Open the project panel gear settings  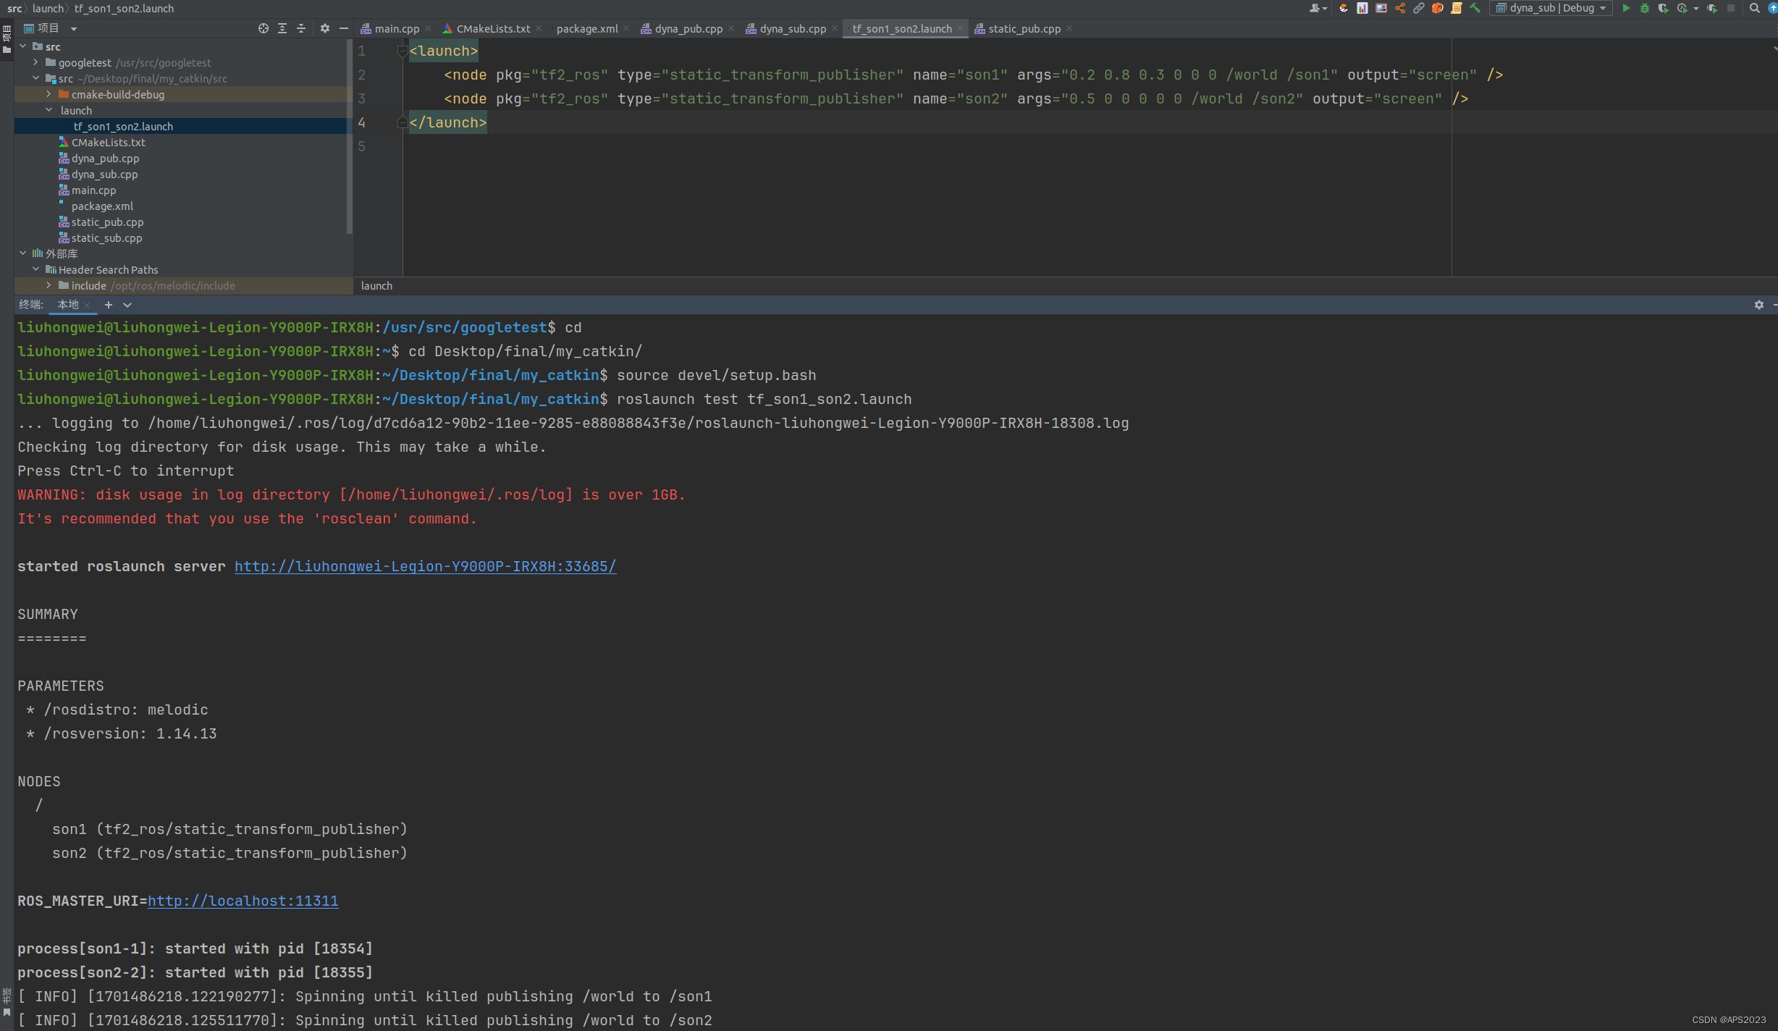click(x=324, y=28)
